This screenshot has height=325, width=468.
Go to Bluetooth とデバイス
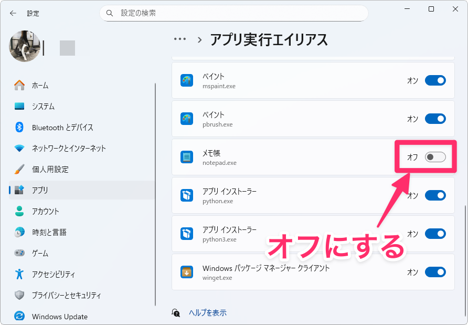click(x=82, y=127)
